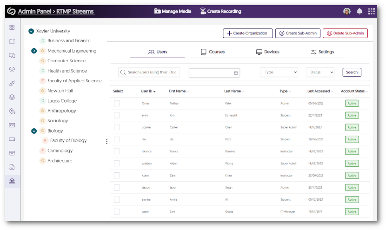
Task: Select Newton Hall in the tree
Action: coord(60,91)
